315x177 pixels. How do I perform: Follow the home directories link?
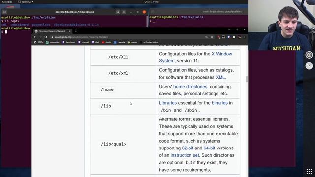(x=190, y=87)
